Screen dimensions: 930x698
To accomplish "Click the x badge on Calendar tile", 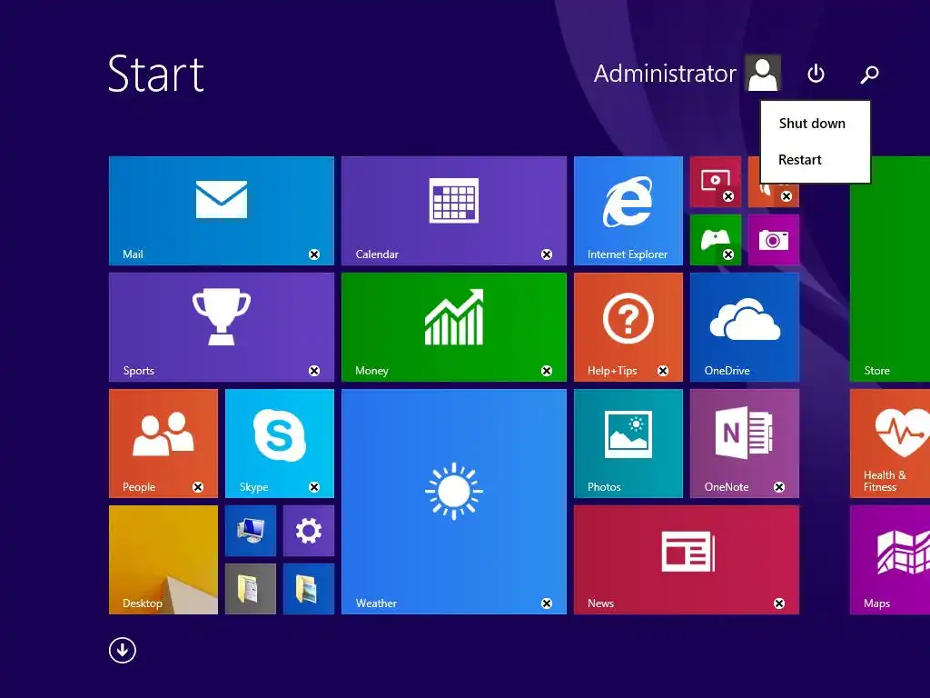I will (547, 254).
